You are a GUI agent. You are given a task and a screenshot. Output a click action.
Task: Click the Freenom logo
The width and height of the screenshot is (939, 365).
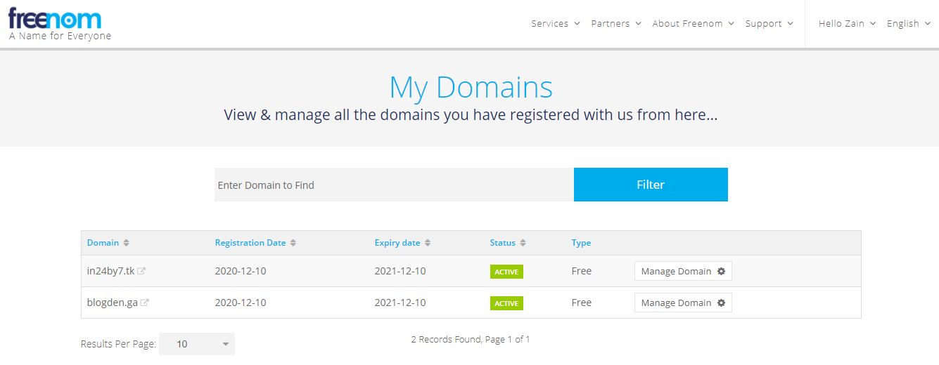click(x=55, y=18)
